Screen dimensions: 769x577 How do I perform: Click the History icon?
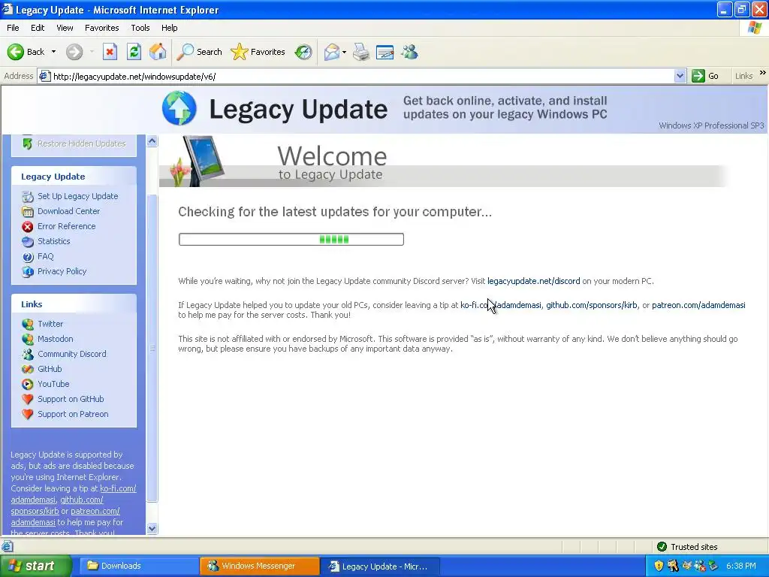click(x=303, y=52)
